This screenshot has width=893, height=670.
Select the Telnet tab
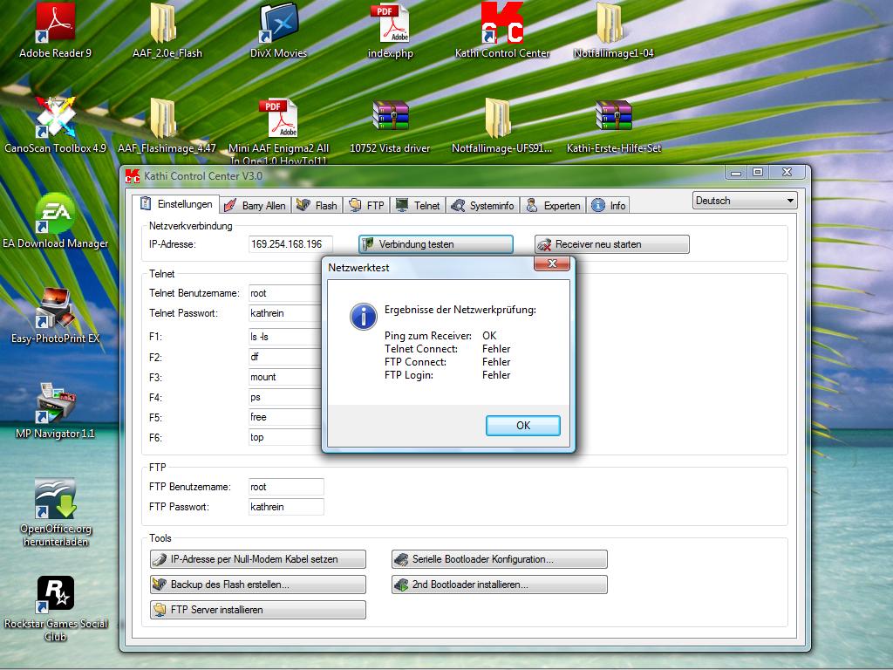click(418, 206)
